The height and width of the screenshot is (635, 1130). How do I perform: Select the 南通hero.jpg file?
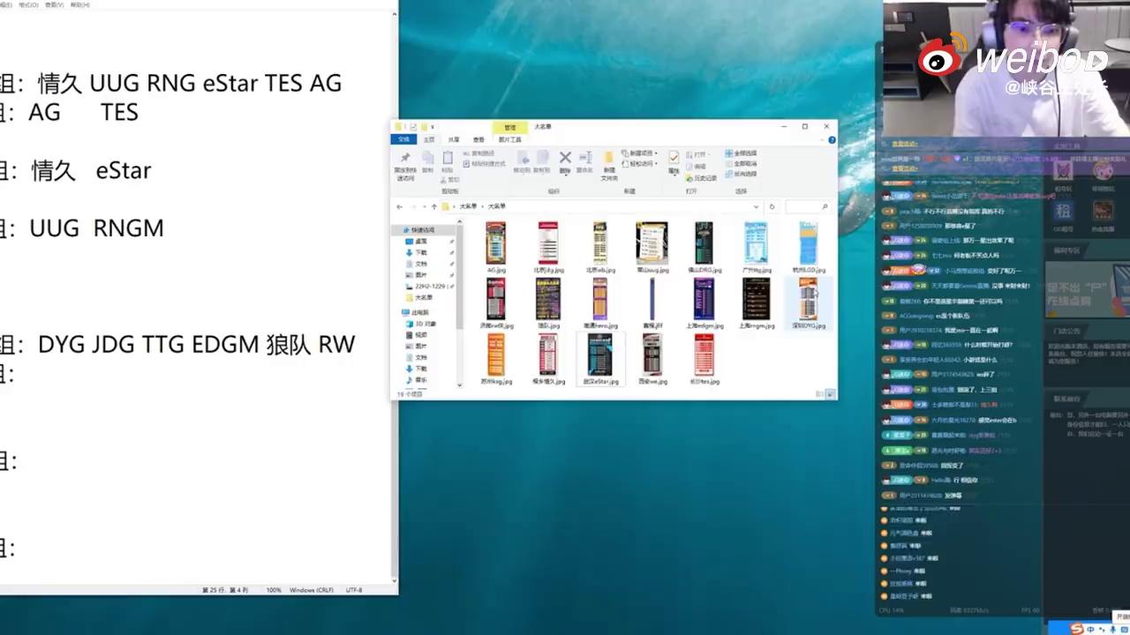[600, 303]
